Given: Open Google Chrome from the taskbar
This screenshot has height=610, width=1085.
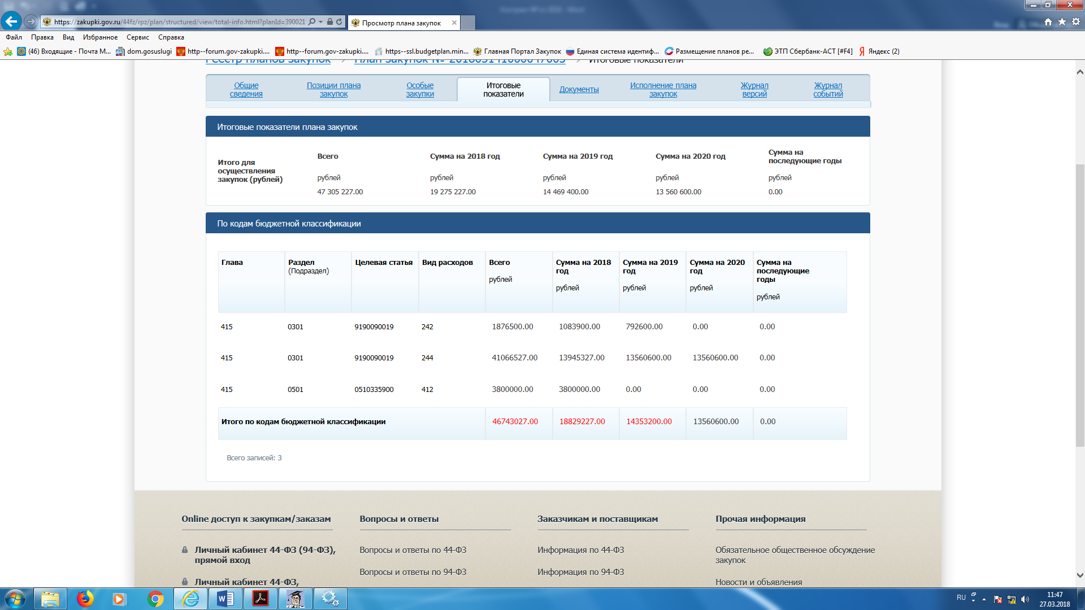Looking at the screenshot, I should [x=155, y=598].
